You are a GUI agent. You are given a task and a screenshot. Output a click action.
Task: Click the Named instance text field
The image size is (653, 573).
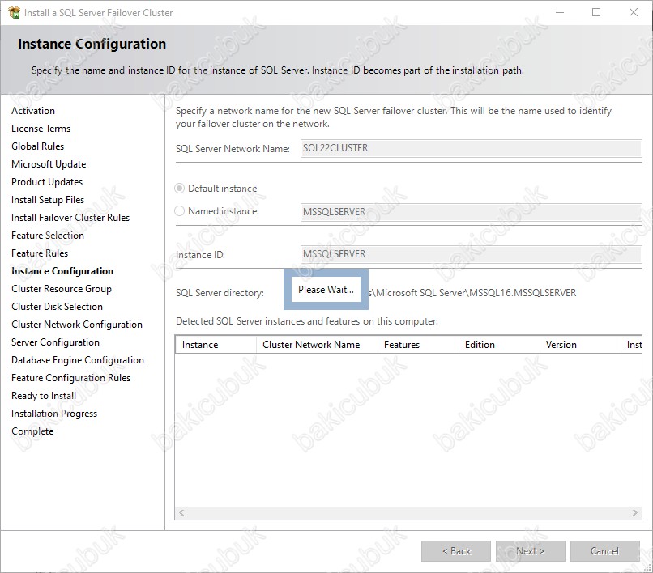click(471, 212)
